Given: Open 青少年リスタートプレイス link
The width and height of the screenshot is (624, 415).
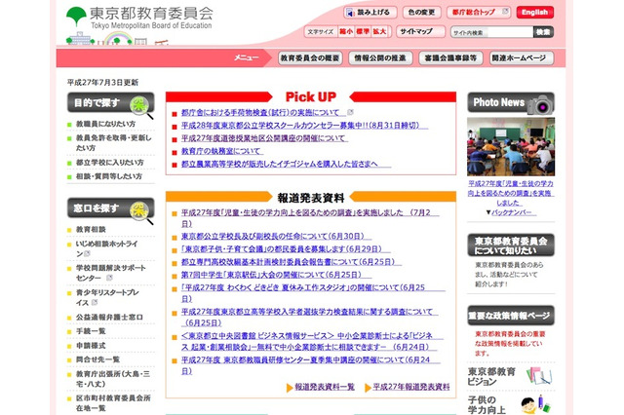Looking at the screenshot, I should 107,297.
